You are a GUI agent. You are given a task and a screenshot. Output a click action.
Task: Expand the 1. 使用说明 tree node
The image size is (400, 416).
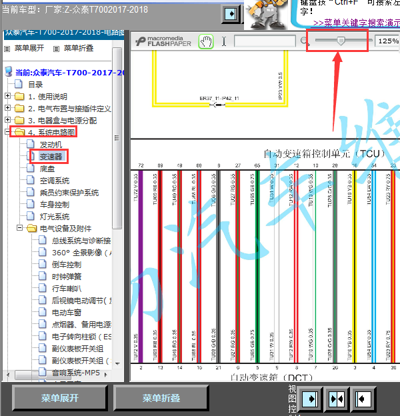click(8, 96)
